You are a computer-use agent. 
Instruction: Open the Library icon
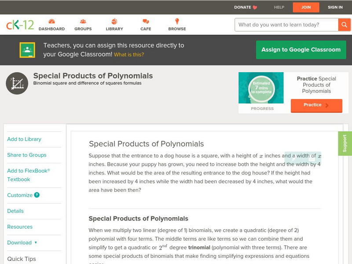click(114, 22)
